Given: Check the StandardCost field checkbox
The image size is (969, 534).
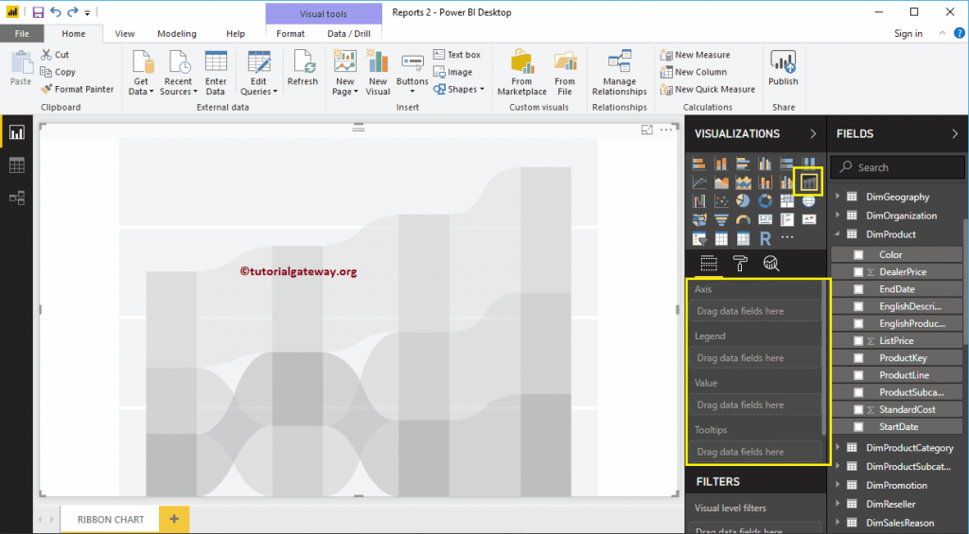Looking at the screenshot, I should (x=858, y=409).
